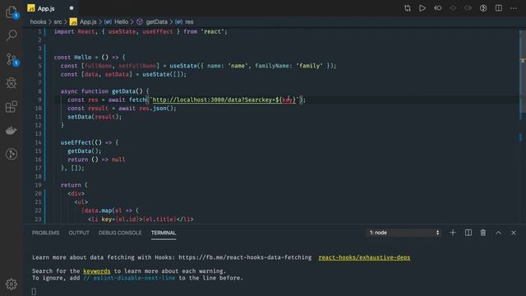Viewport: 526px width, 296px height.
Task: Switch to the OUTPUT panel tab
Action: point(79,233)
